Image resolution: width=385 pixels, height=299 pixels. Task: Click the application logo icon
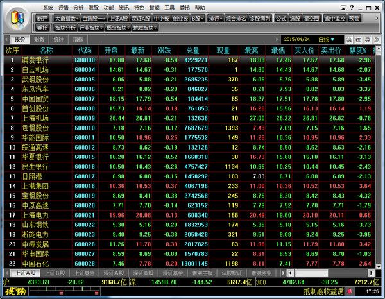pos(17,19)
